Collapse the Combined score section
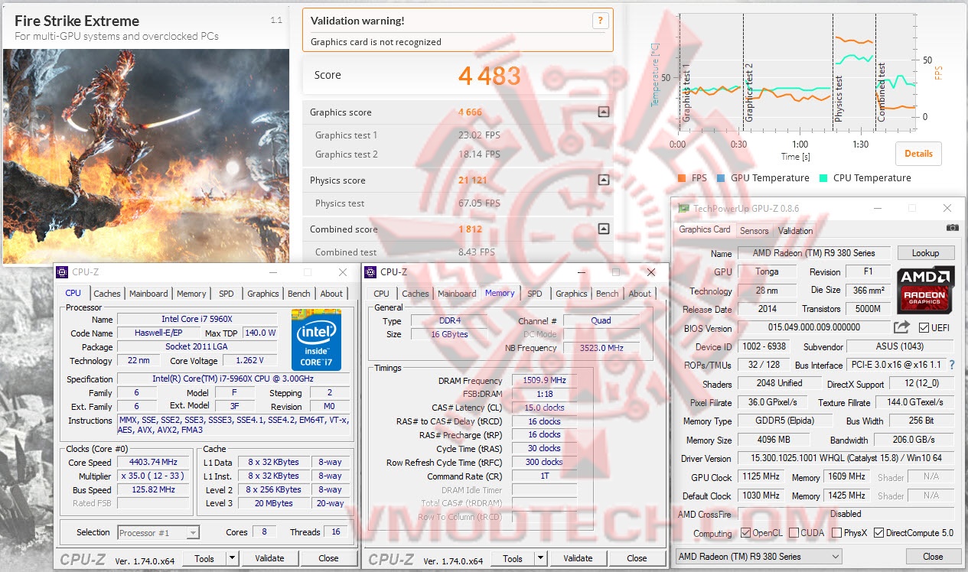Screen dimensions: 968x572 604,229
